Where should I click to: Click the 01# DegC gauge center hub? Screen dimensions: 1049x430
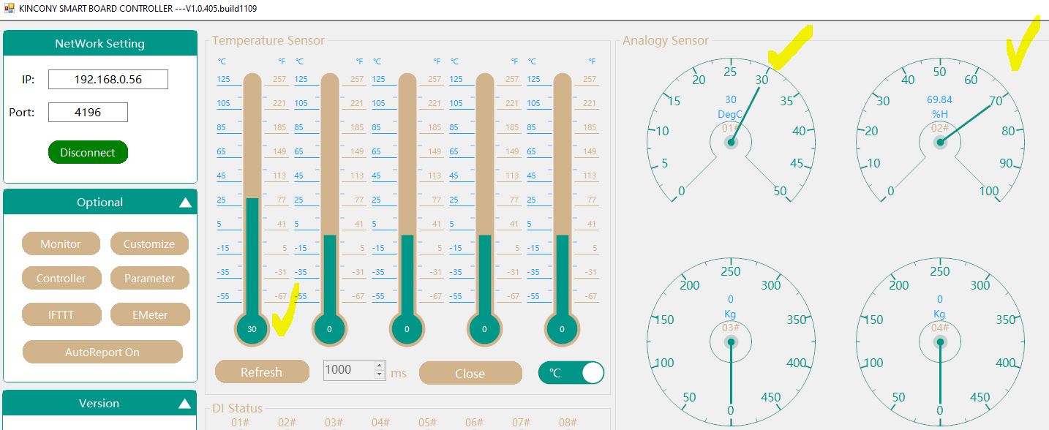coord(731,143)
